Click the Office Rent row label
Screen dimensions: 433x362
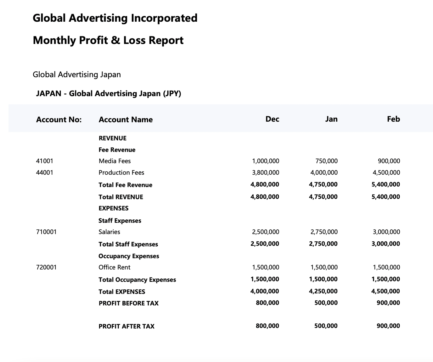coord(114,267)
